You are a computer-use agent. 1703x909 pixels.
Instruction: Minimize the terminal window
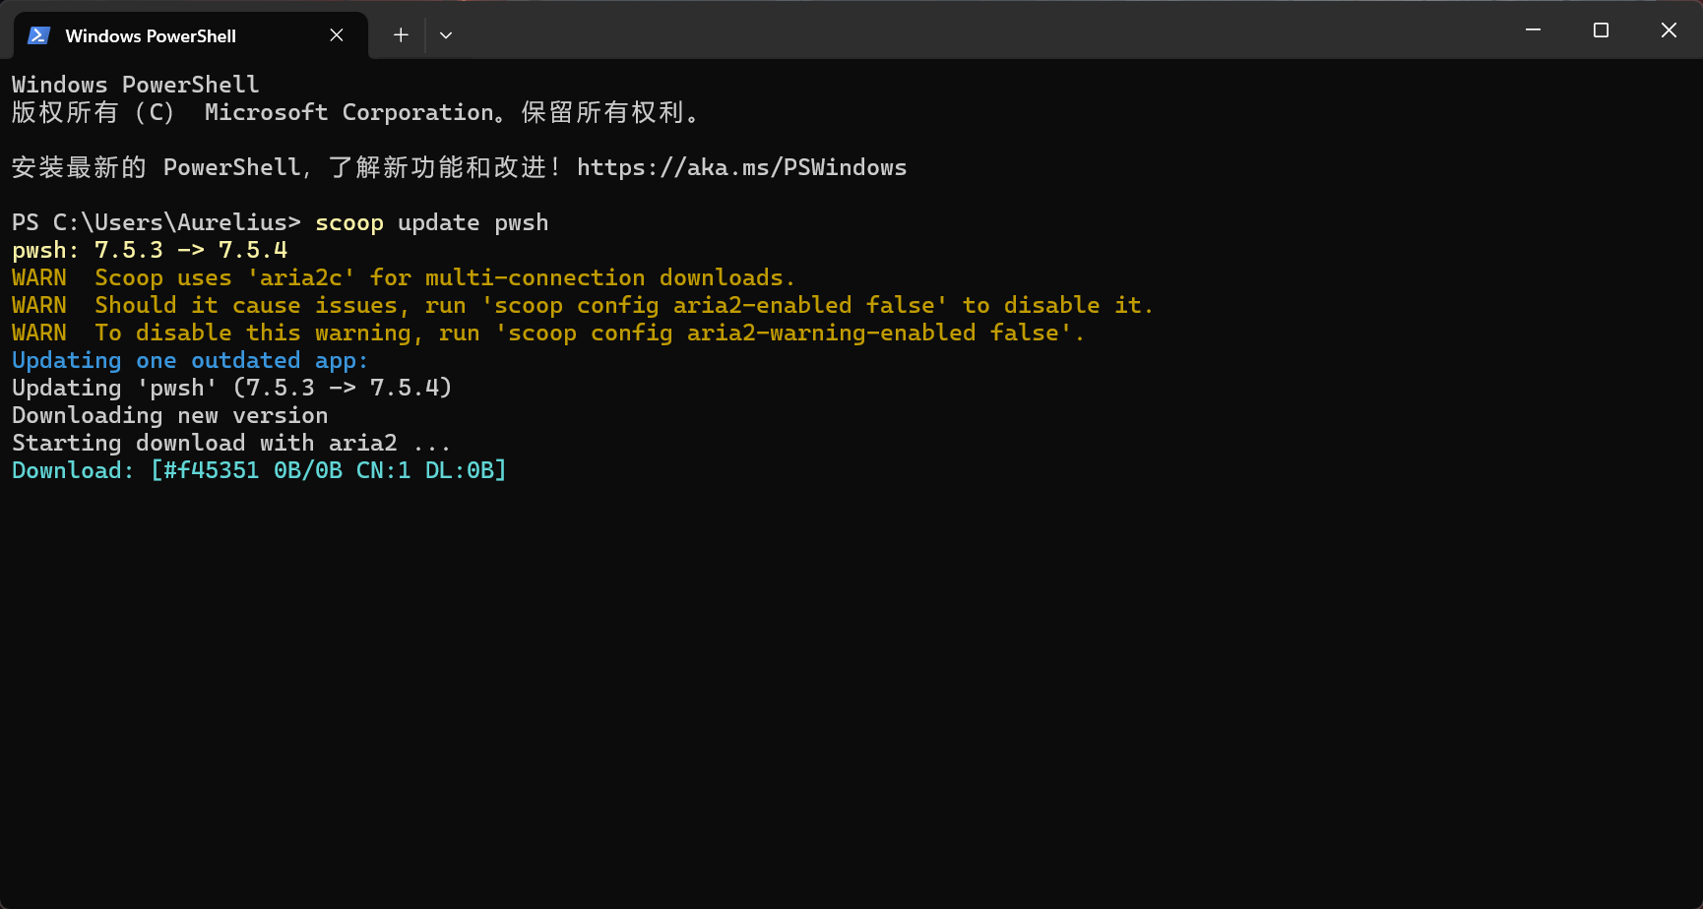1533,30
